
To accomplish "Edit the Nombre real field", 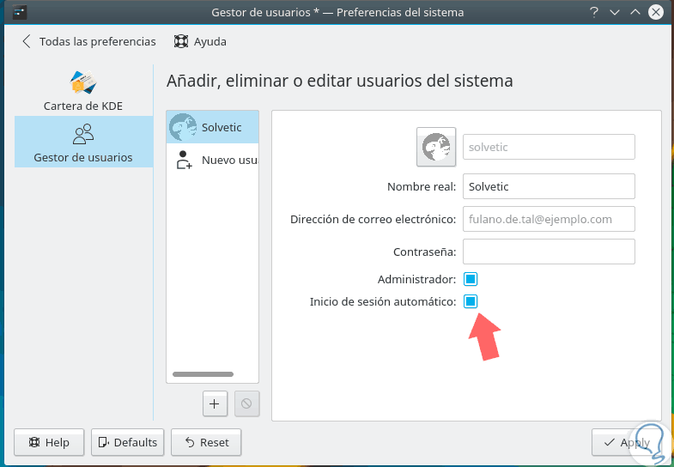I will 549,186.
